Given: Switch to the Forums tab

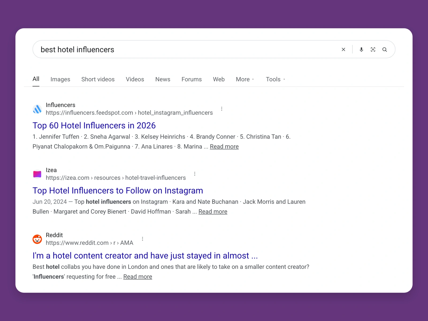Looking at the screenshot, I should click(192, 79).
